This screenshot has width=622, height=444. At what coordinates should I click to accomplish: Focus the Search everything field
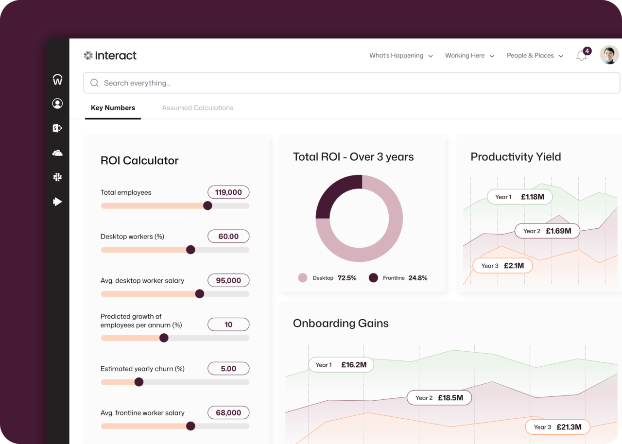pyautogui.click(x=352, y=83)
